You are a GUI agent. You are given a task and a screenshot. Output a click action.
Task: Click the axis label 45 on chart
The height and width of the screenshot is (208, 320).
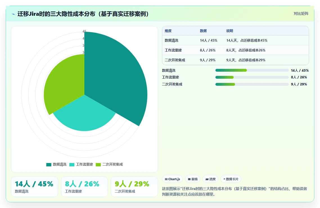pos(84,31)
